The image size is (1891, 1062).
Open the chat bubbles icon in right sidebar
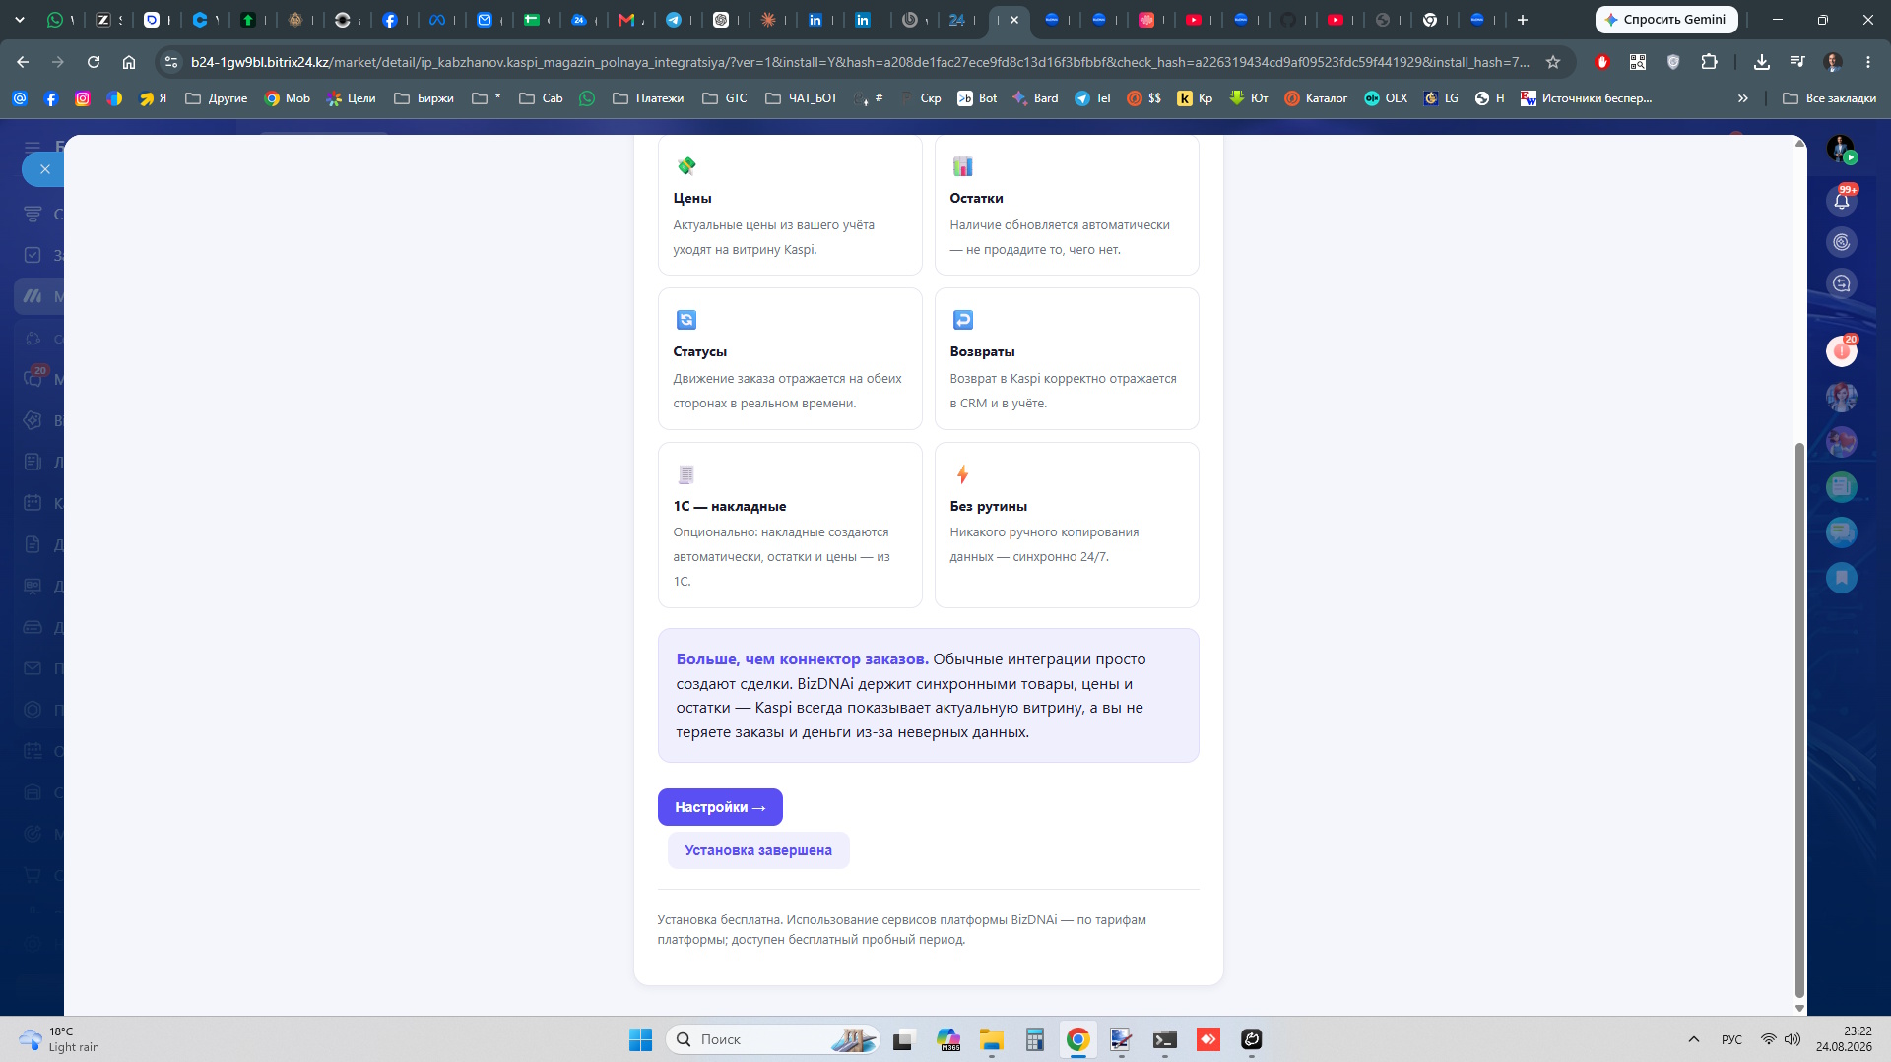point(1841,532)
